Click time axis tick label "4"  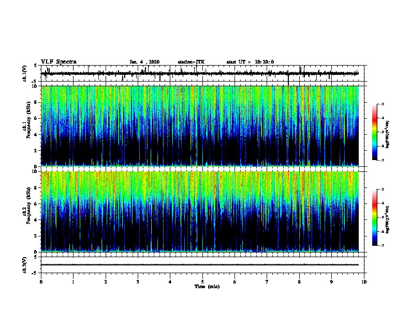[x=170, y=282]
